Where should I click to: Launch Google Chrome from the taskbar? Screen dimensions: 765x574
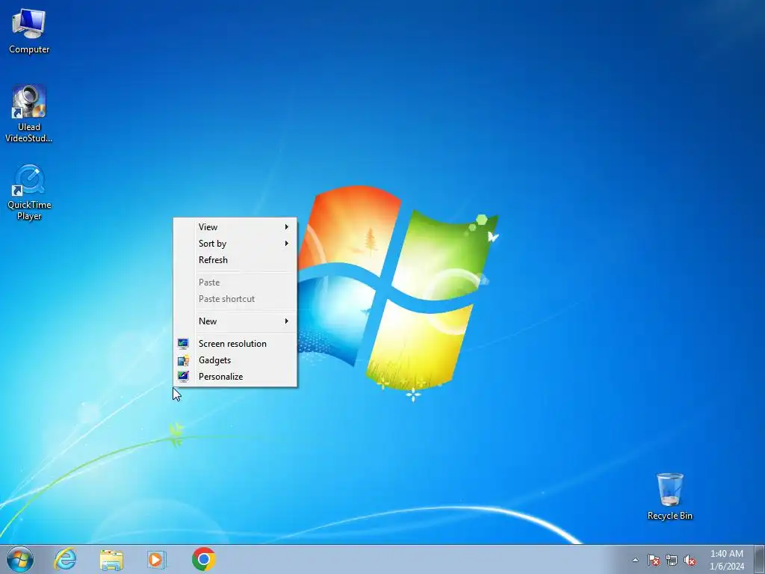(203, 559)
